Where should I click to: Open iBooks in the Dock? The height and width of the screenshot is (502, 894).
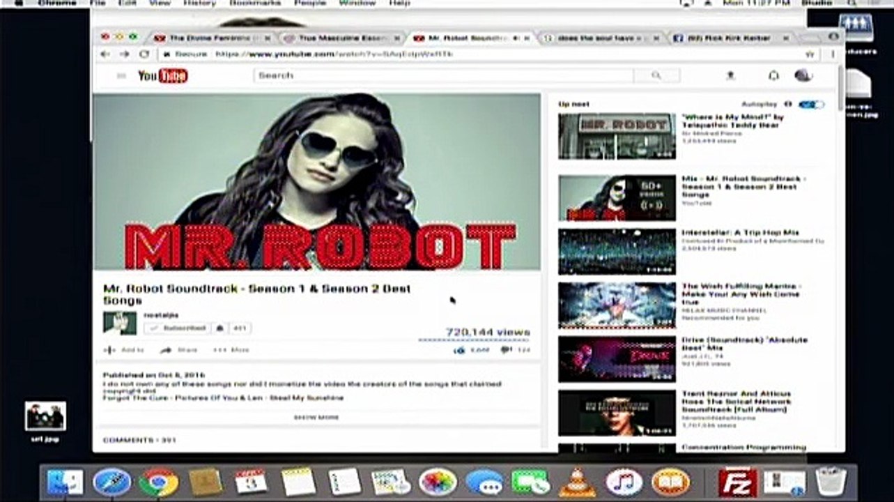(670, 482)
